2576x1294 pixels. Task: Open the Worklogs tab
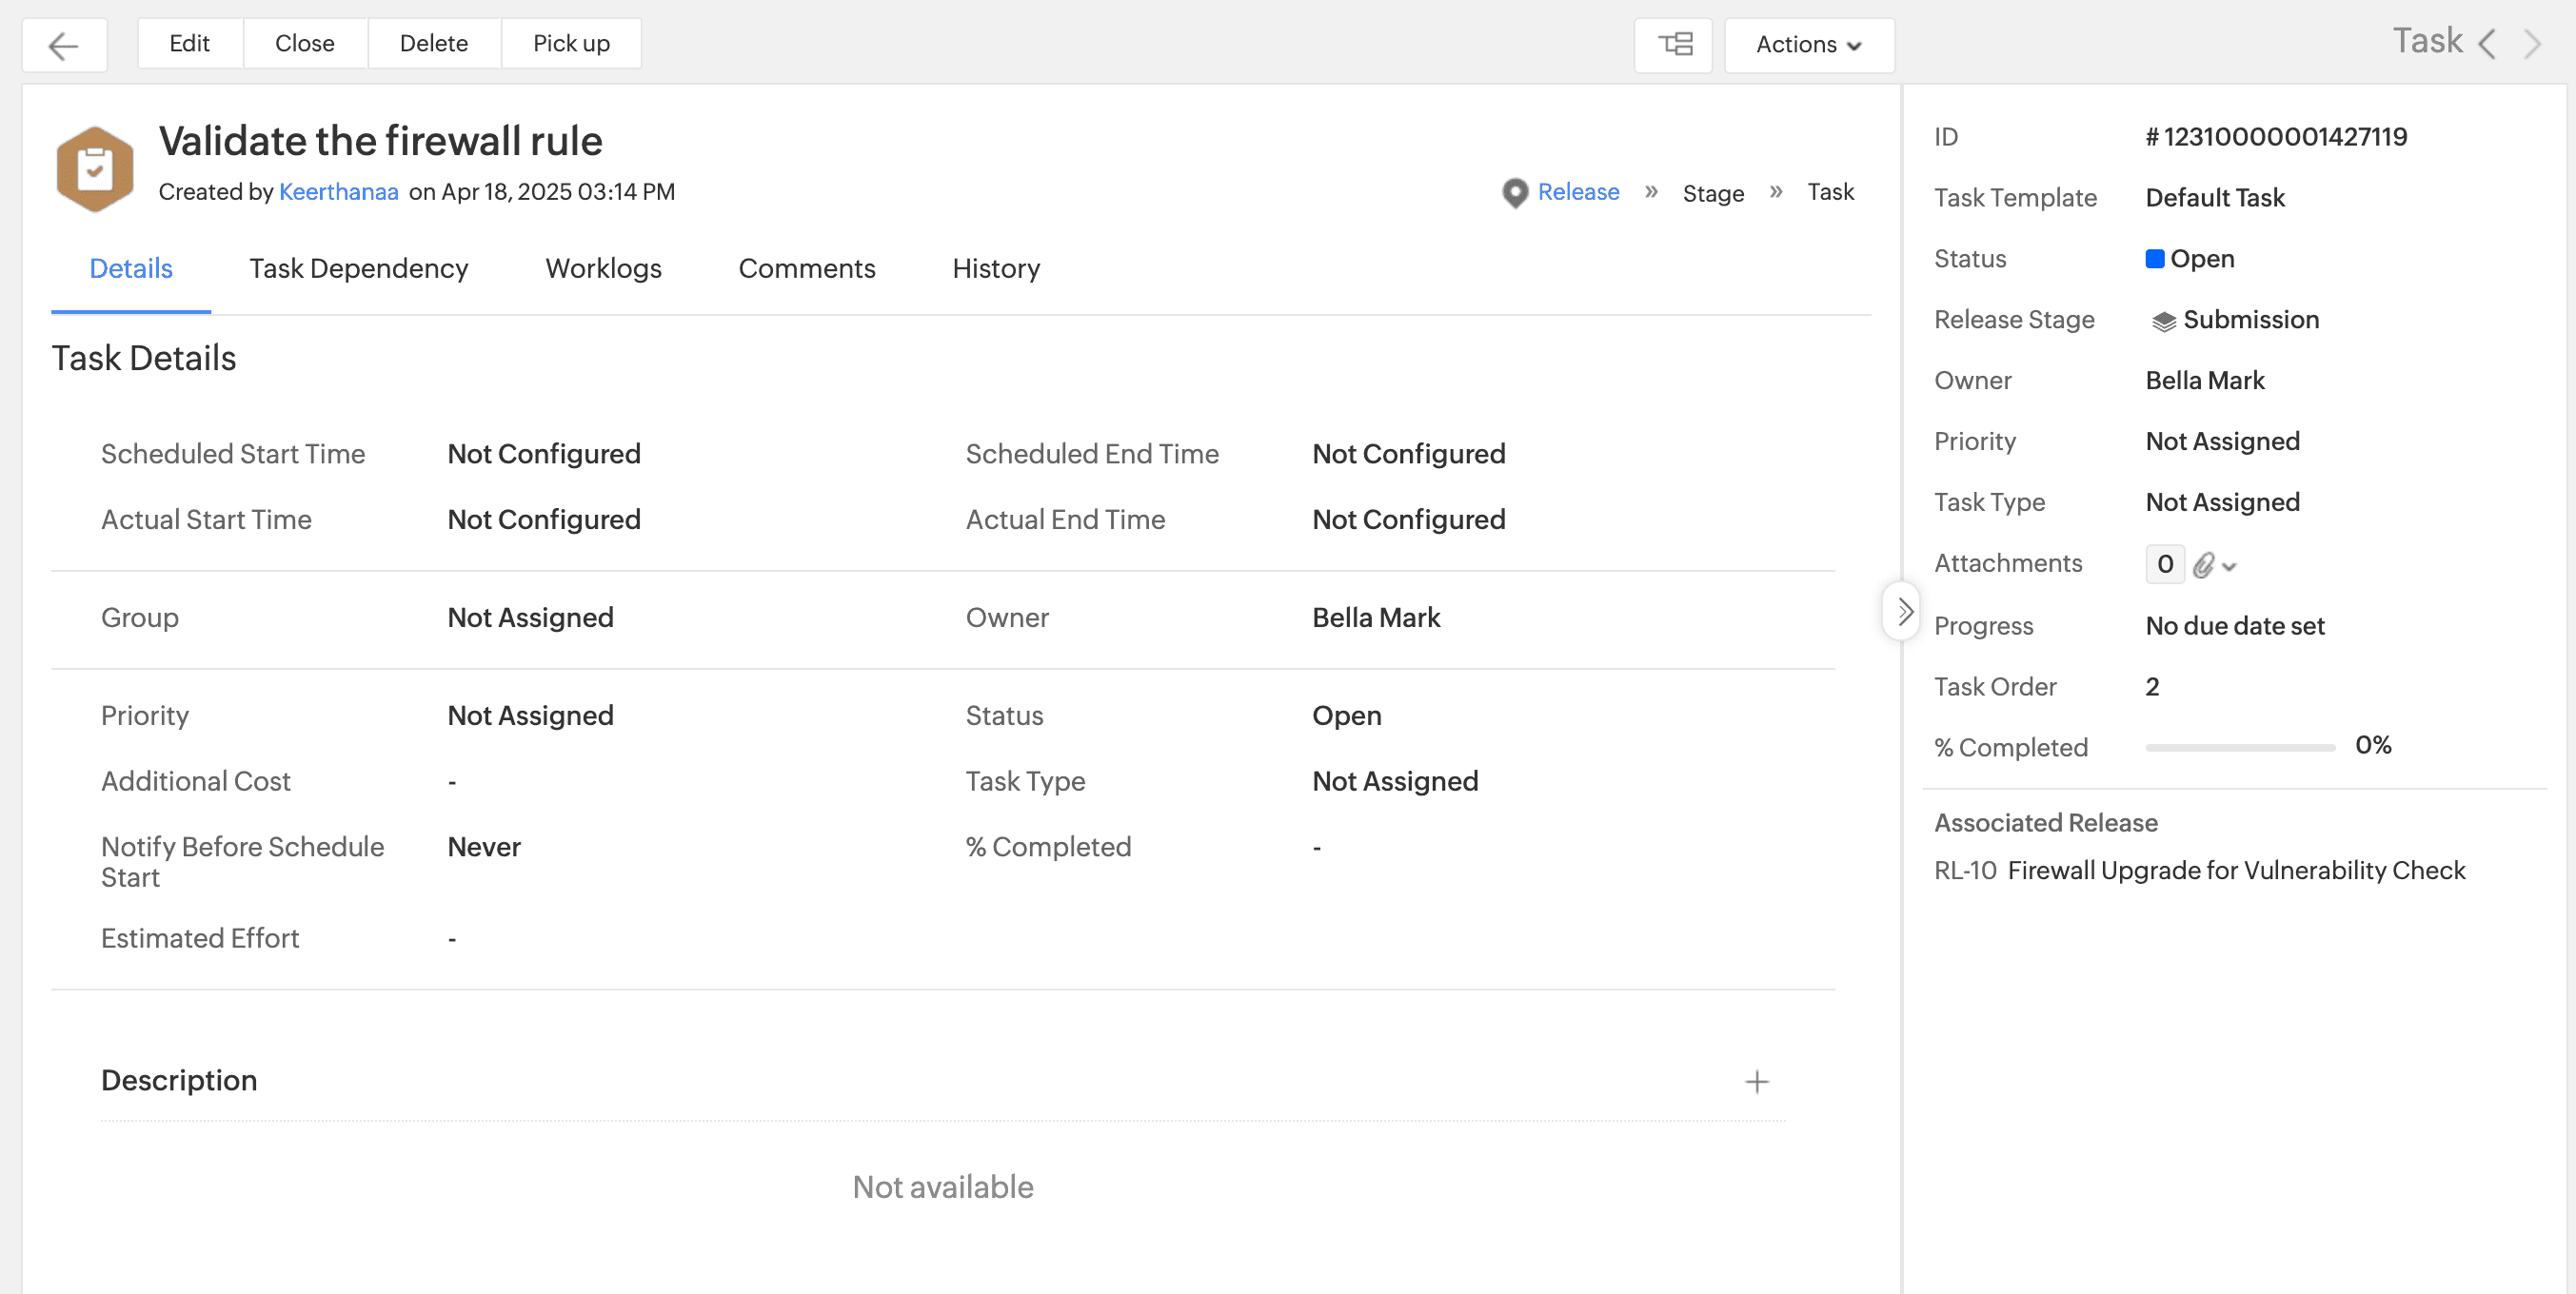(603, 269)
